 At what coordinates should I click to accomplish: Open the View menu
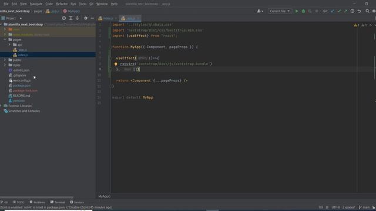(x=23, y=4)
